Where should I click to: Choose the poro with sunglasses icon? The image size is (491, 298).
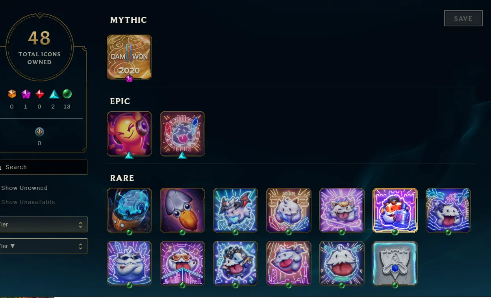click(x=182, y=263)
